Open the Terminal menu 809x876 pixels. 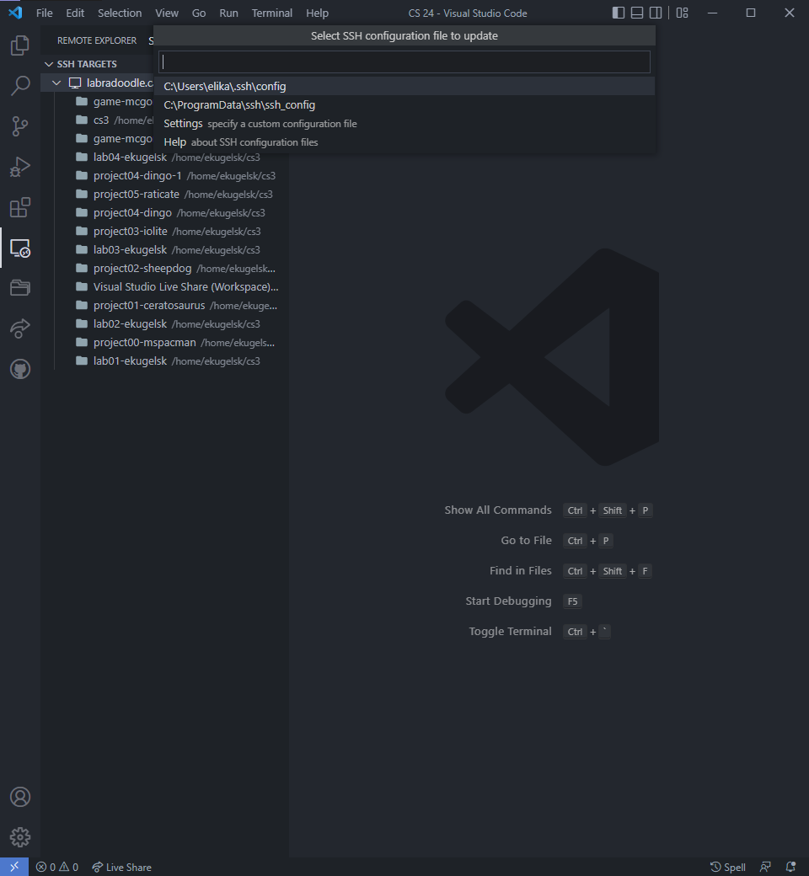[x=271, y=13]
